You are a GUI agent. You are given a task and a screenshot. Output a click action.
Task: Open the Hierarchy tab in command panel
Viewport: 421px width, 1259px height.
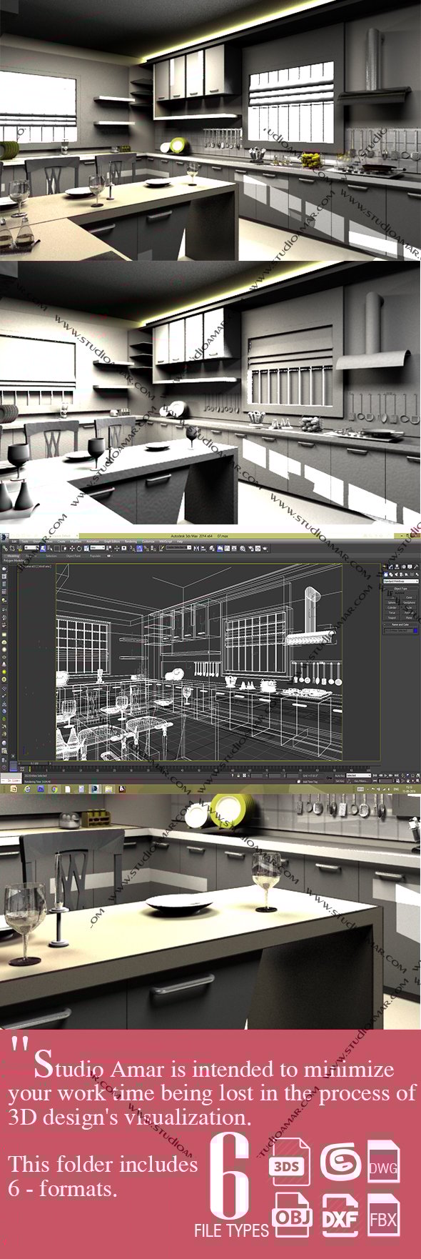[397, 567]
